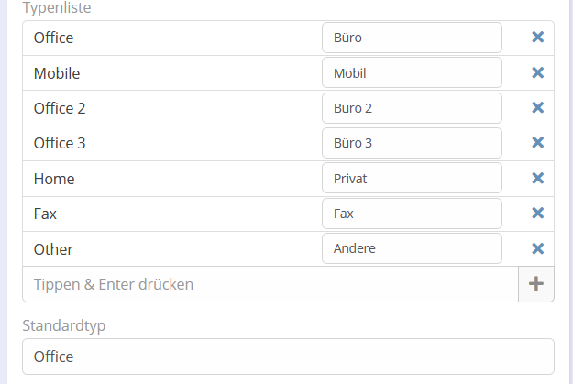Remove the Office 2 entry
Image resolution: width=573 pixels, height=384 pixels.
point(538,107)
